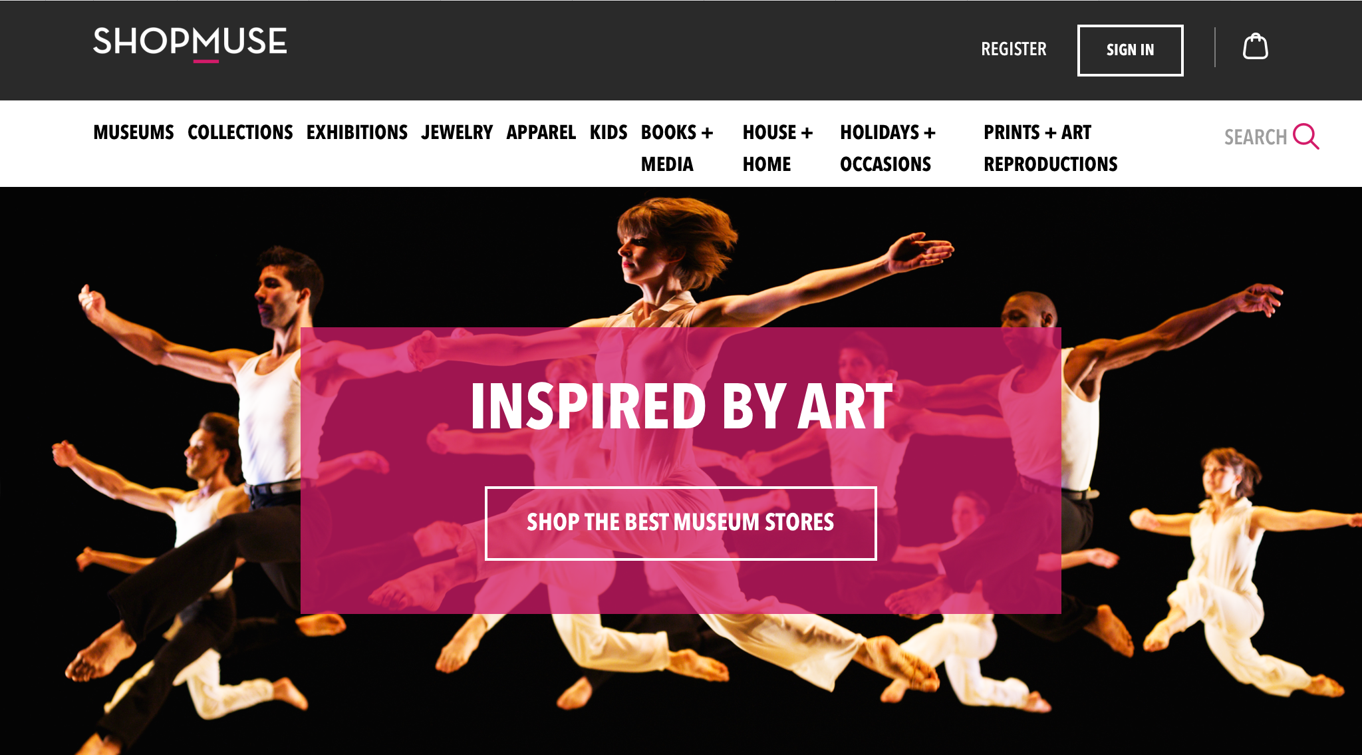Click the SHOPMUSE logo
The width and height of the screenshot is (1362, 755).
coord(190,44)
